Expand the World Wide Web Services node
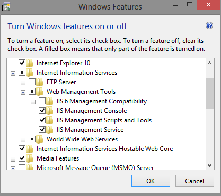Screen dimensions: 221x196 pyautogui.click(x=23, y=140)
